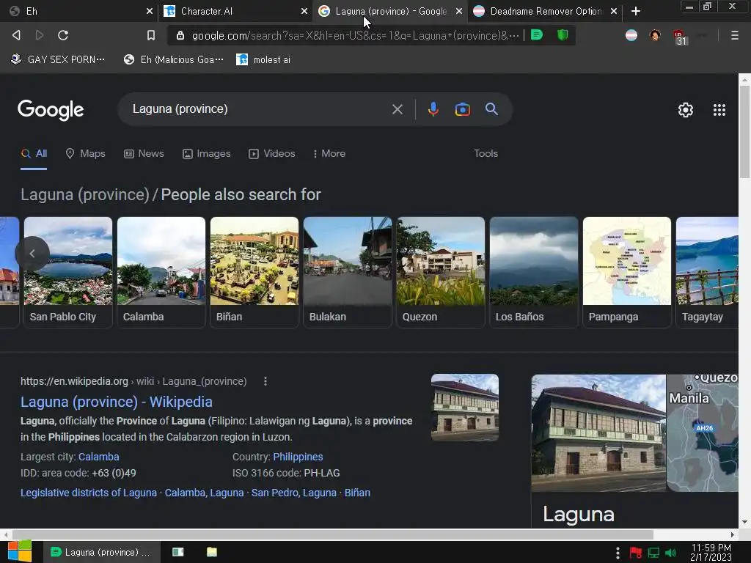Open Calamba carousel card

(161, 272)
